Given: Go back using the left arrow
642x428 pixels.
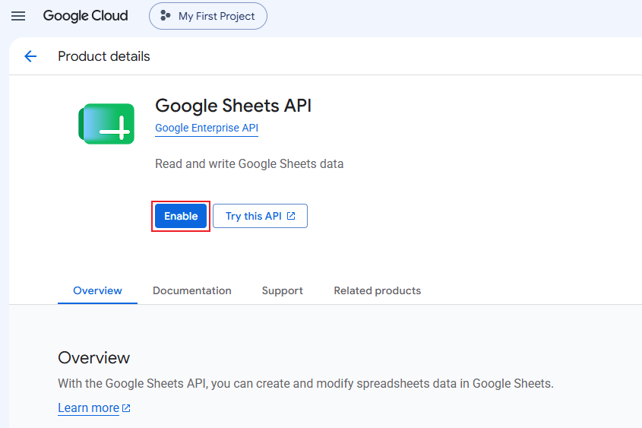Looking at the screenshot, I should [30, 56].
